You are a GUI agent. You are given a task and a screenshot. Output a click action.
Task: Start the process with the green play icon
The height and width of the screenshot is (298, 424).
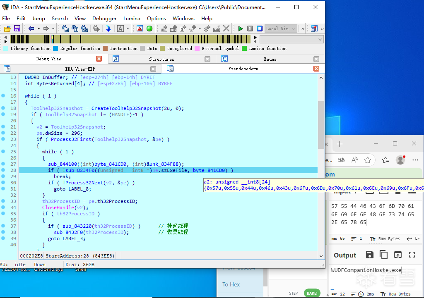(x=241, y=29)
